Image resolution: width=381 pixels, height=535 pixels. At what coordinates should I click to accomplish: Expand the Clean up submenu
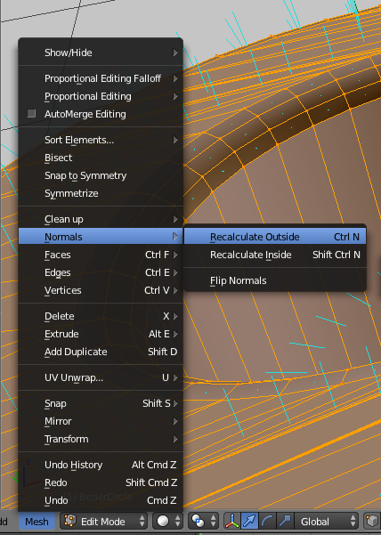[x=101, y=219]
